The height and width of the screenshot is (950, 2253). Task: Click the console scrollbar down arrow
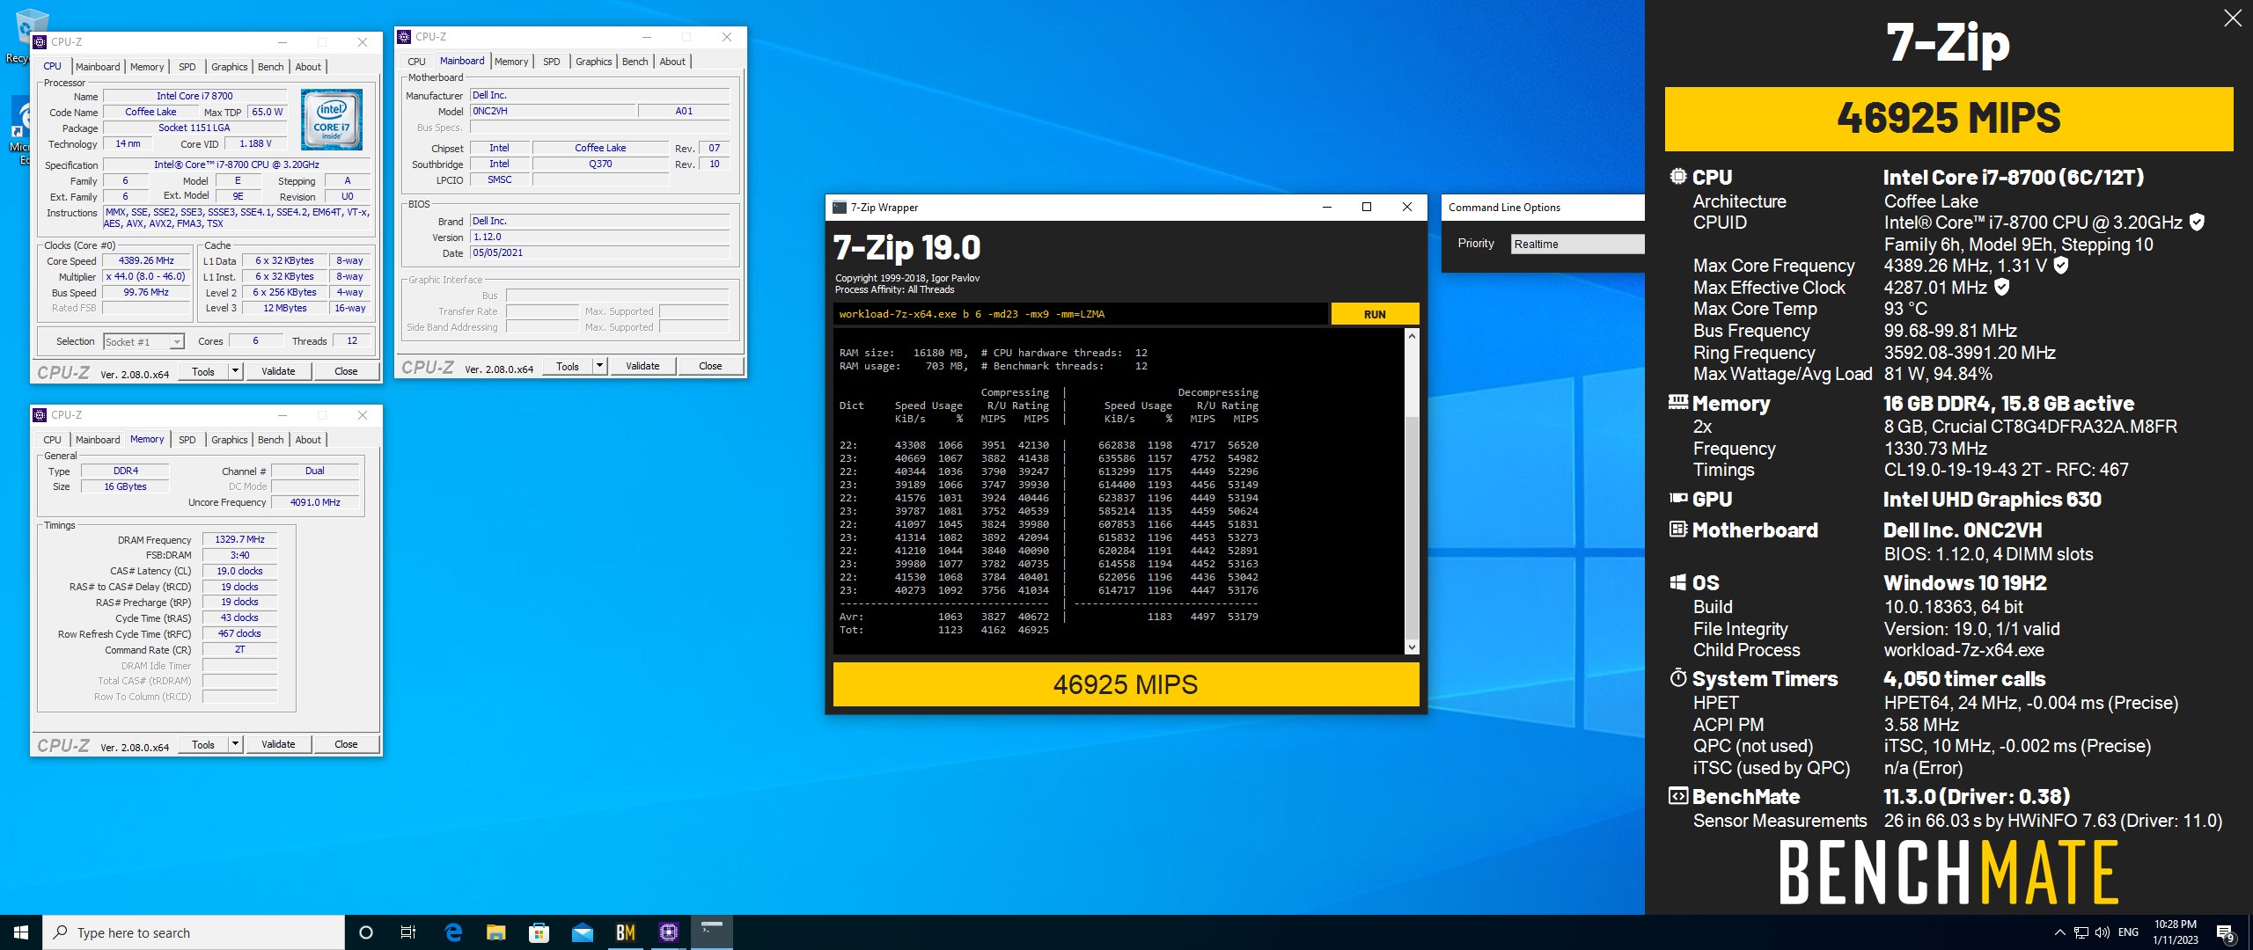1412,647
